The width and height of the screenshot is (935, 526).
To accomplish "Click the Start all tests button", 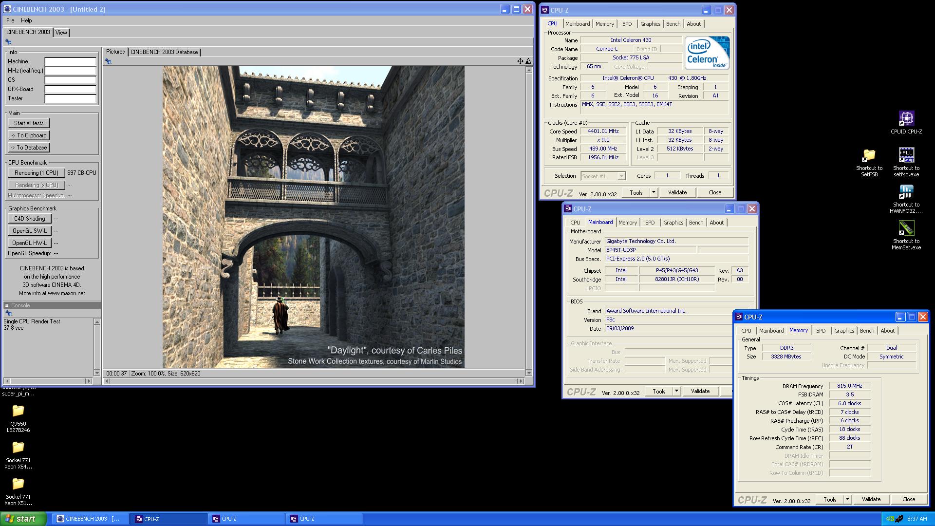I will point(29,123).
